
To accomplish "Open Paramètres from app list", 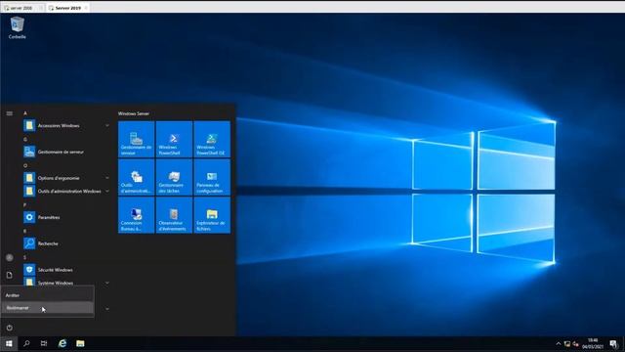I will pyautogui.click(x=66, y=217).
